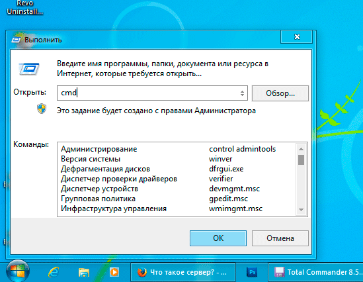This screenshot has width=363, height=282.
Task: Confirm with the OK button
Action: [218, 238]
